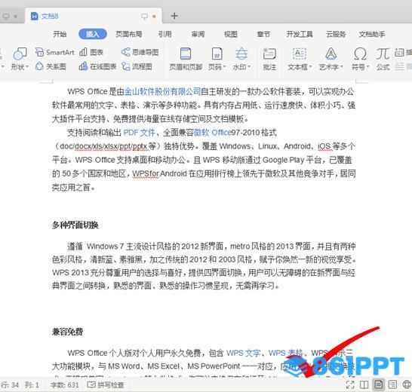The width and height of the screenshot is (412, 392).
Task: Follow the 微软 Office link
Action: coord(213,133)
